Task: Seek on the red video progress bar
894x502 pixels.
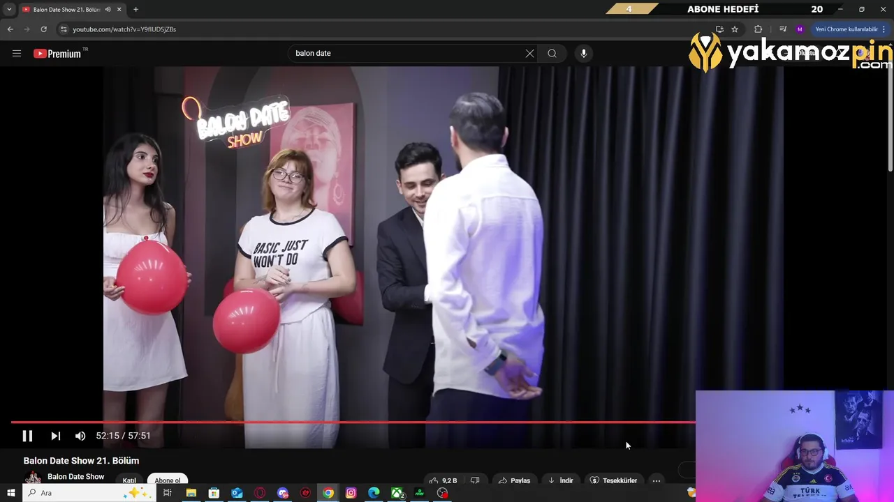Action: pyautogui.click(x=353, y=422)
